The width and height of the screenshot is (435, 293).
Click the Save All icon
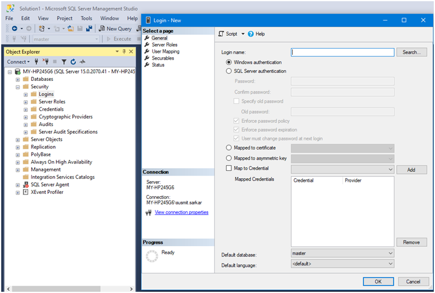(x=89, y=29)
